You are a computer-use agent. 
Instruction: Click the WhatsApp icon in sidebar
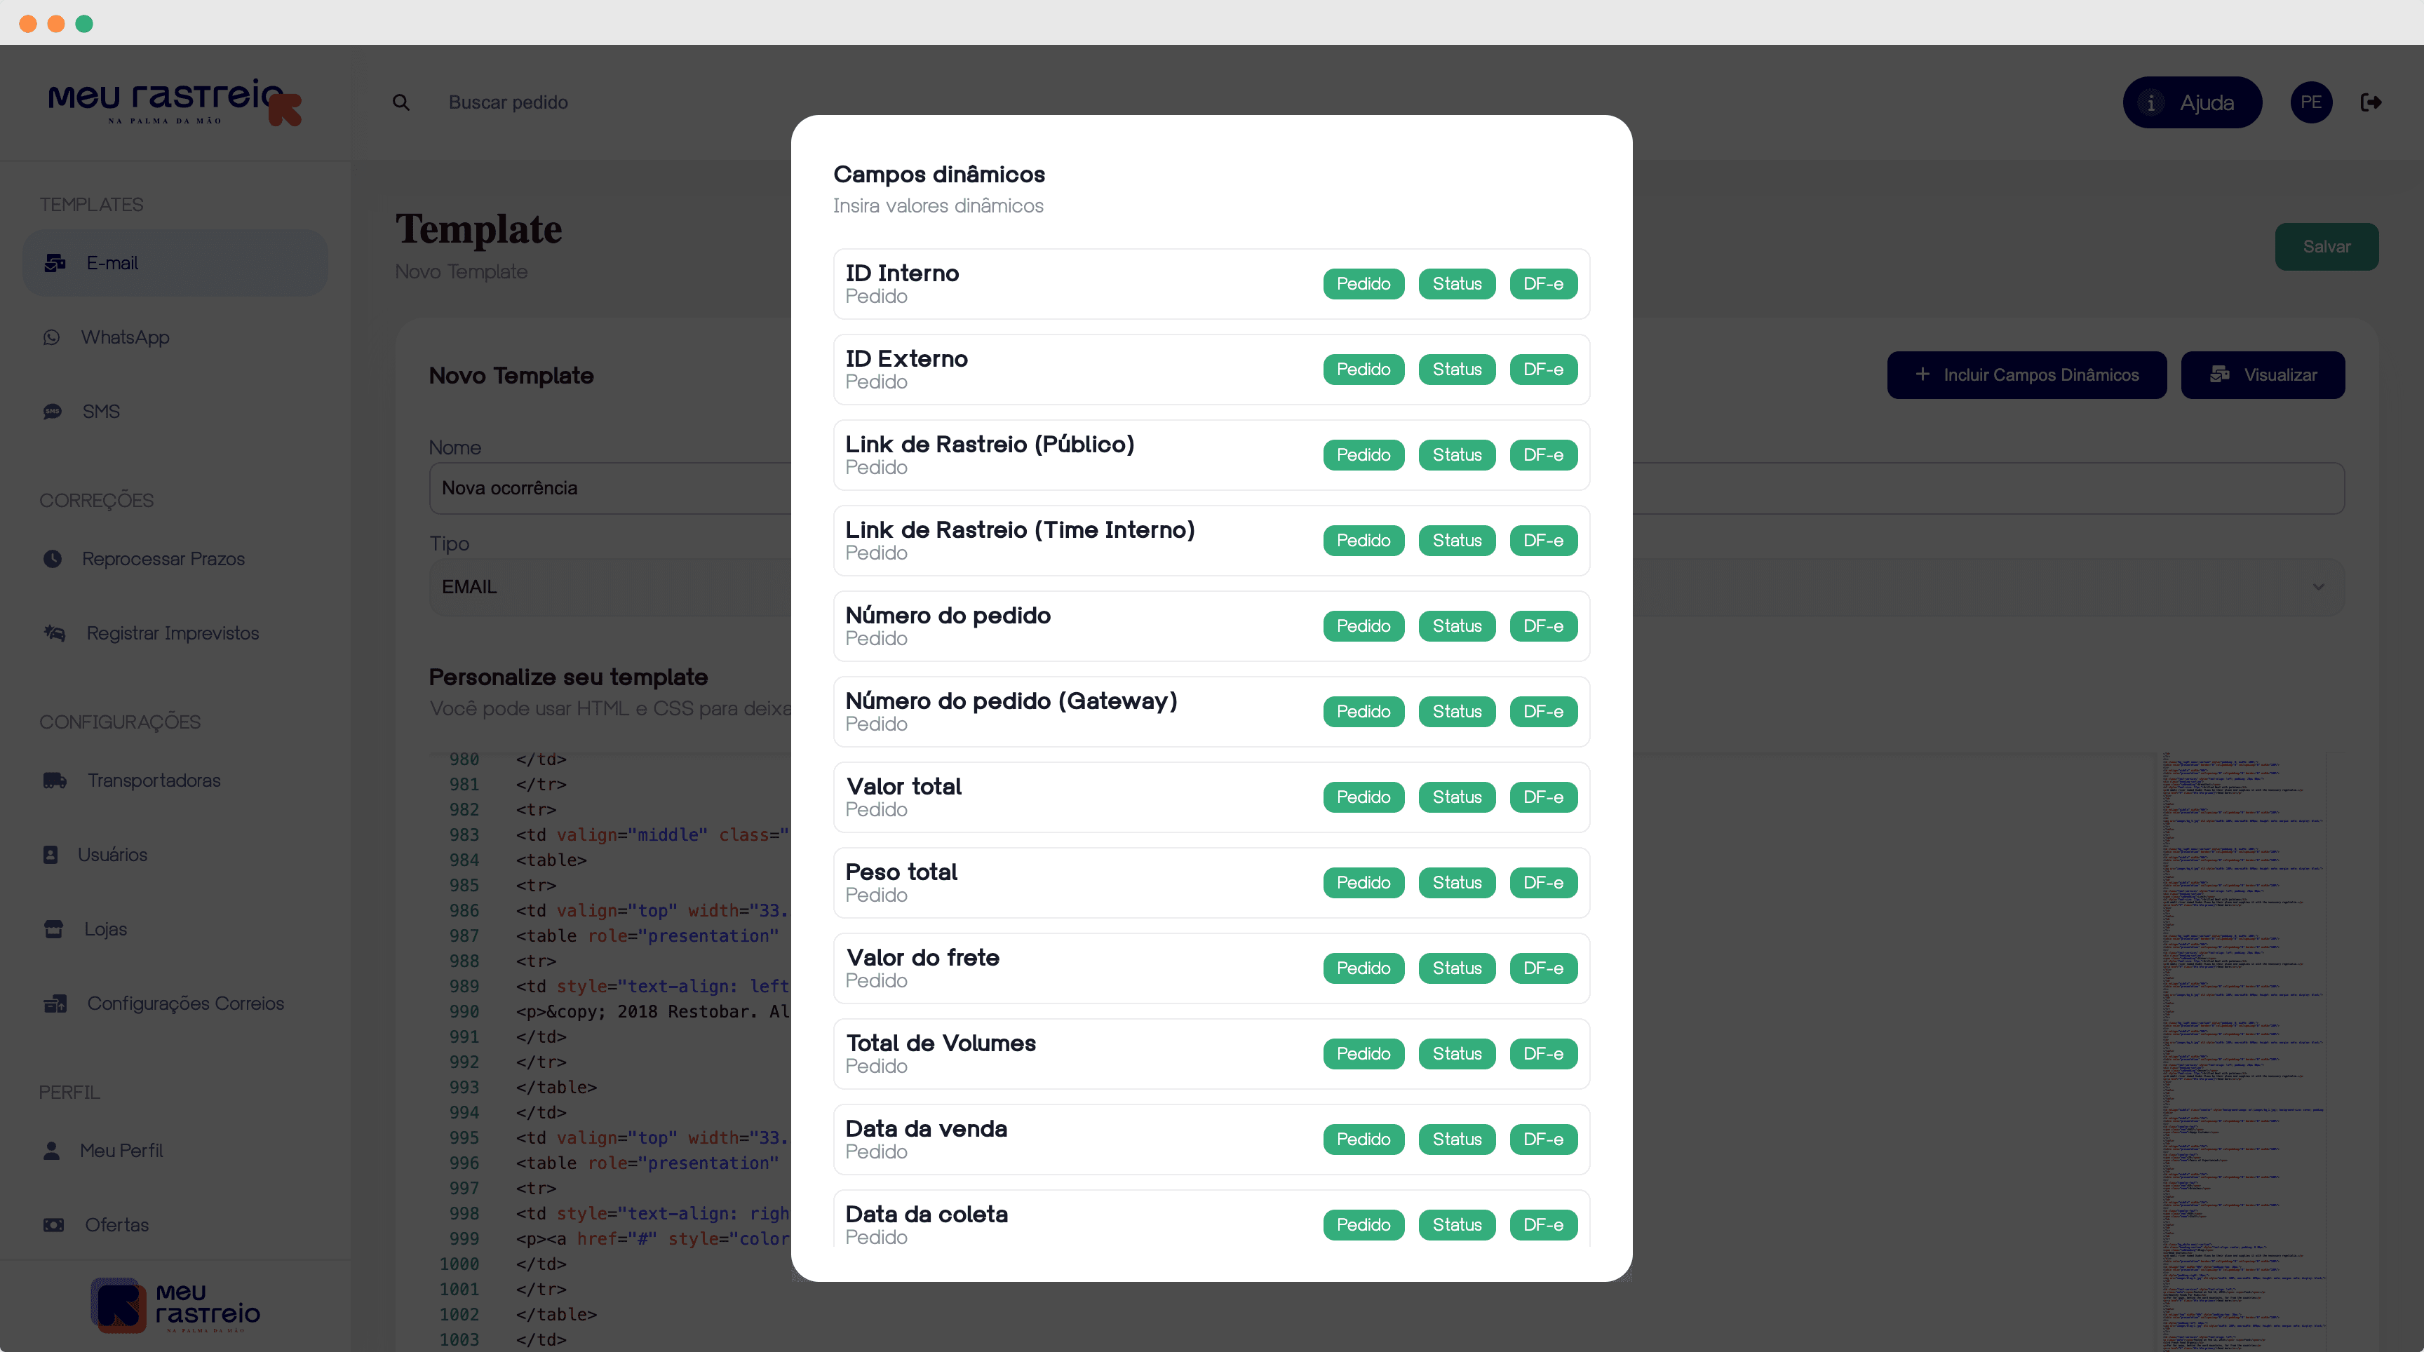pos(52,337)
